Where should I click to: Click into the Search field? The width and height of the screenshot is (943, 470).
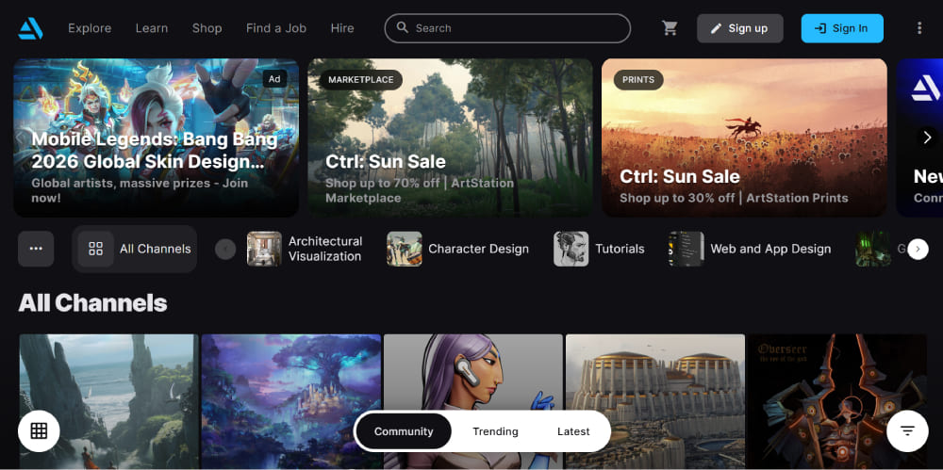click(x=507, y=28)
